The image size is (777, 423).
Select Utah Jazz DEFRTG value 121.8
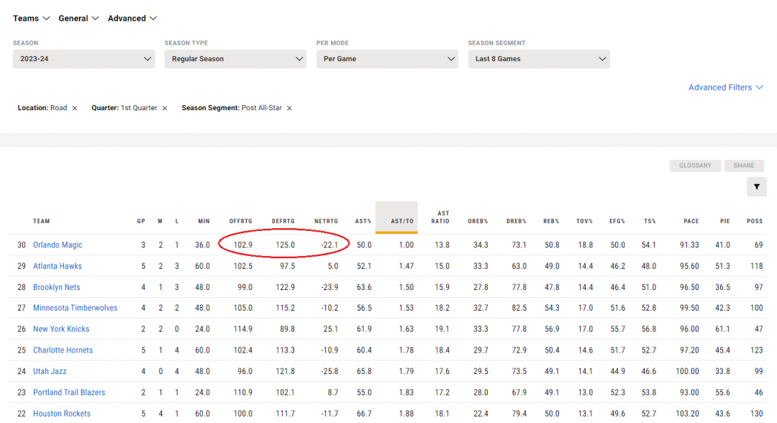pyautogui.click(x=286, y=371)
